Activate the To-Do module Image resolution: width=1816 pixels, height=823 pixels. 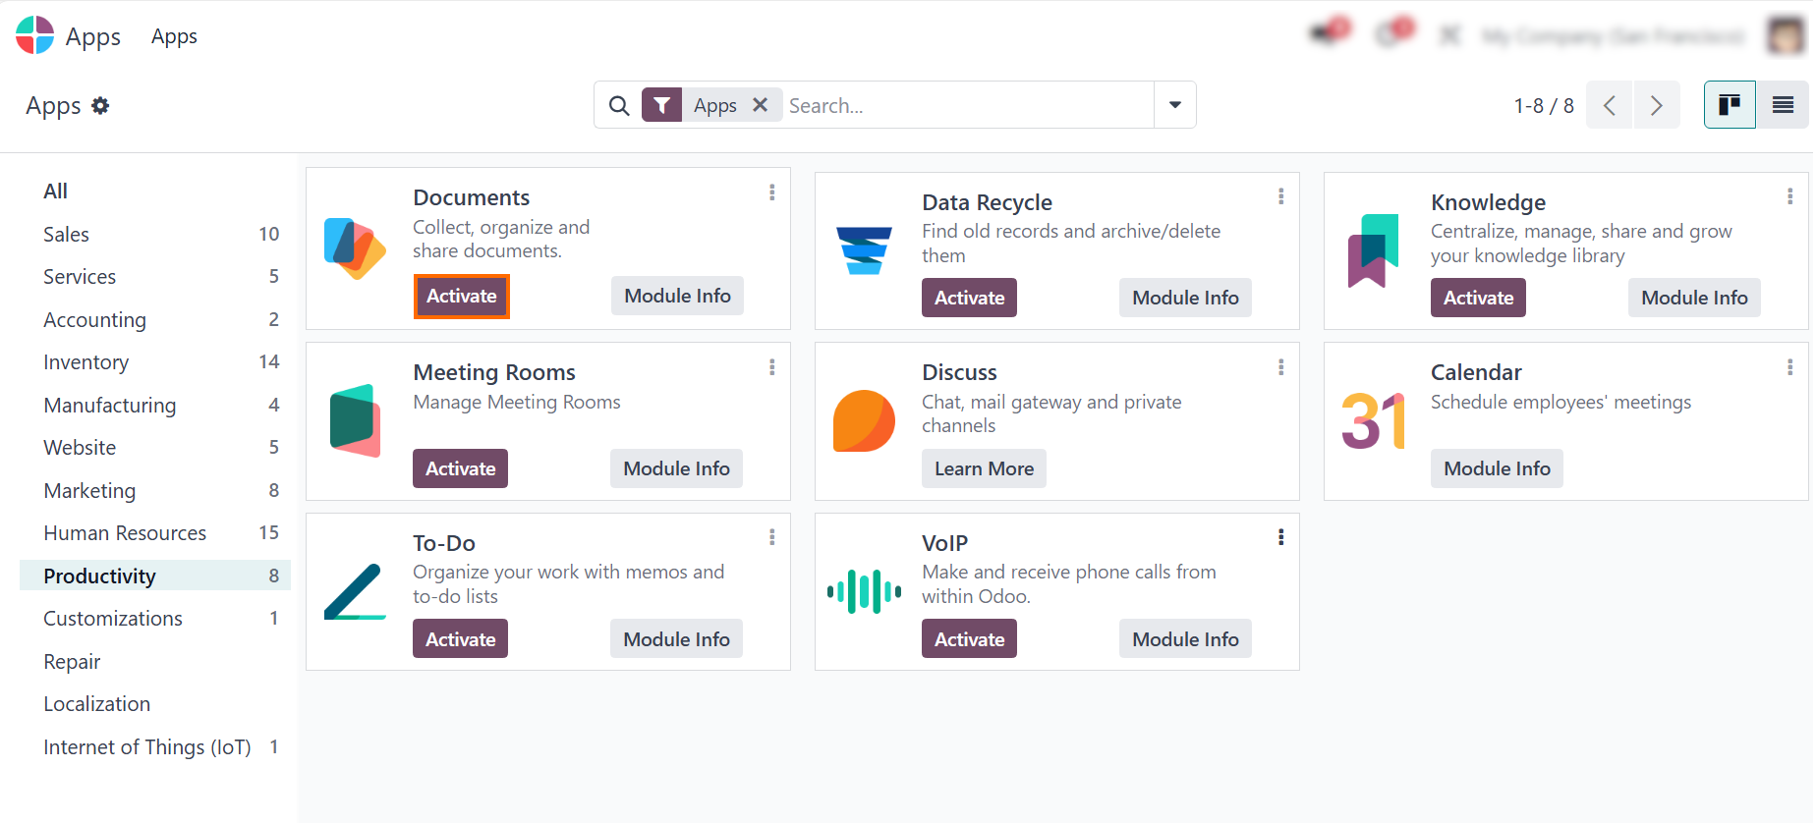coord(460,639)
